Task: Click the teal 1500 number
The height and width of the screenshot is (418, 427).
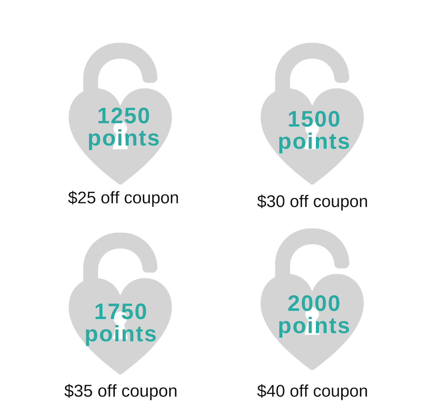Action: click(x=314, y=119)
